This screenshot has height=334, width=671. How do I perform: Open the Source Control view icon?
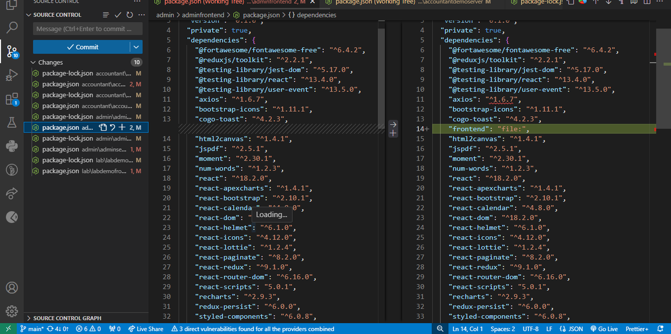pos(13,51)
